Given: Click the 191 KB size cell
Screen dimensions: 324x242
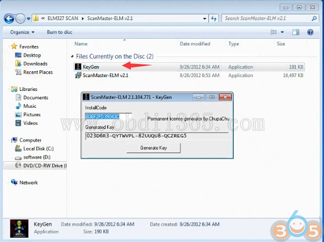Looking at the screenshot, I should point(296,67).
